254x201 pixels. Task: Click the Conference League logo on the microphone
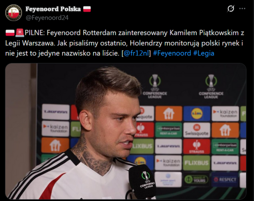coord(146,180)
